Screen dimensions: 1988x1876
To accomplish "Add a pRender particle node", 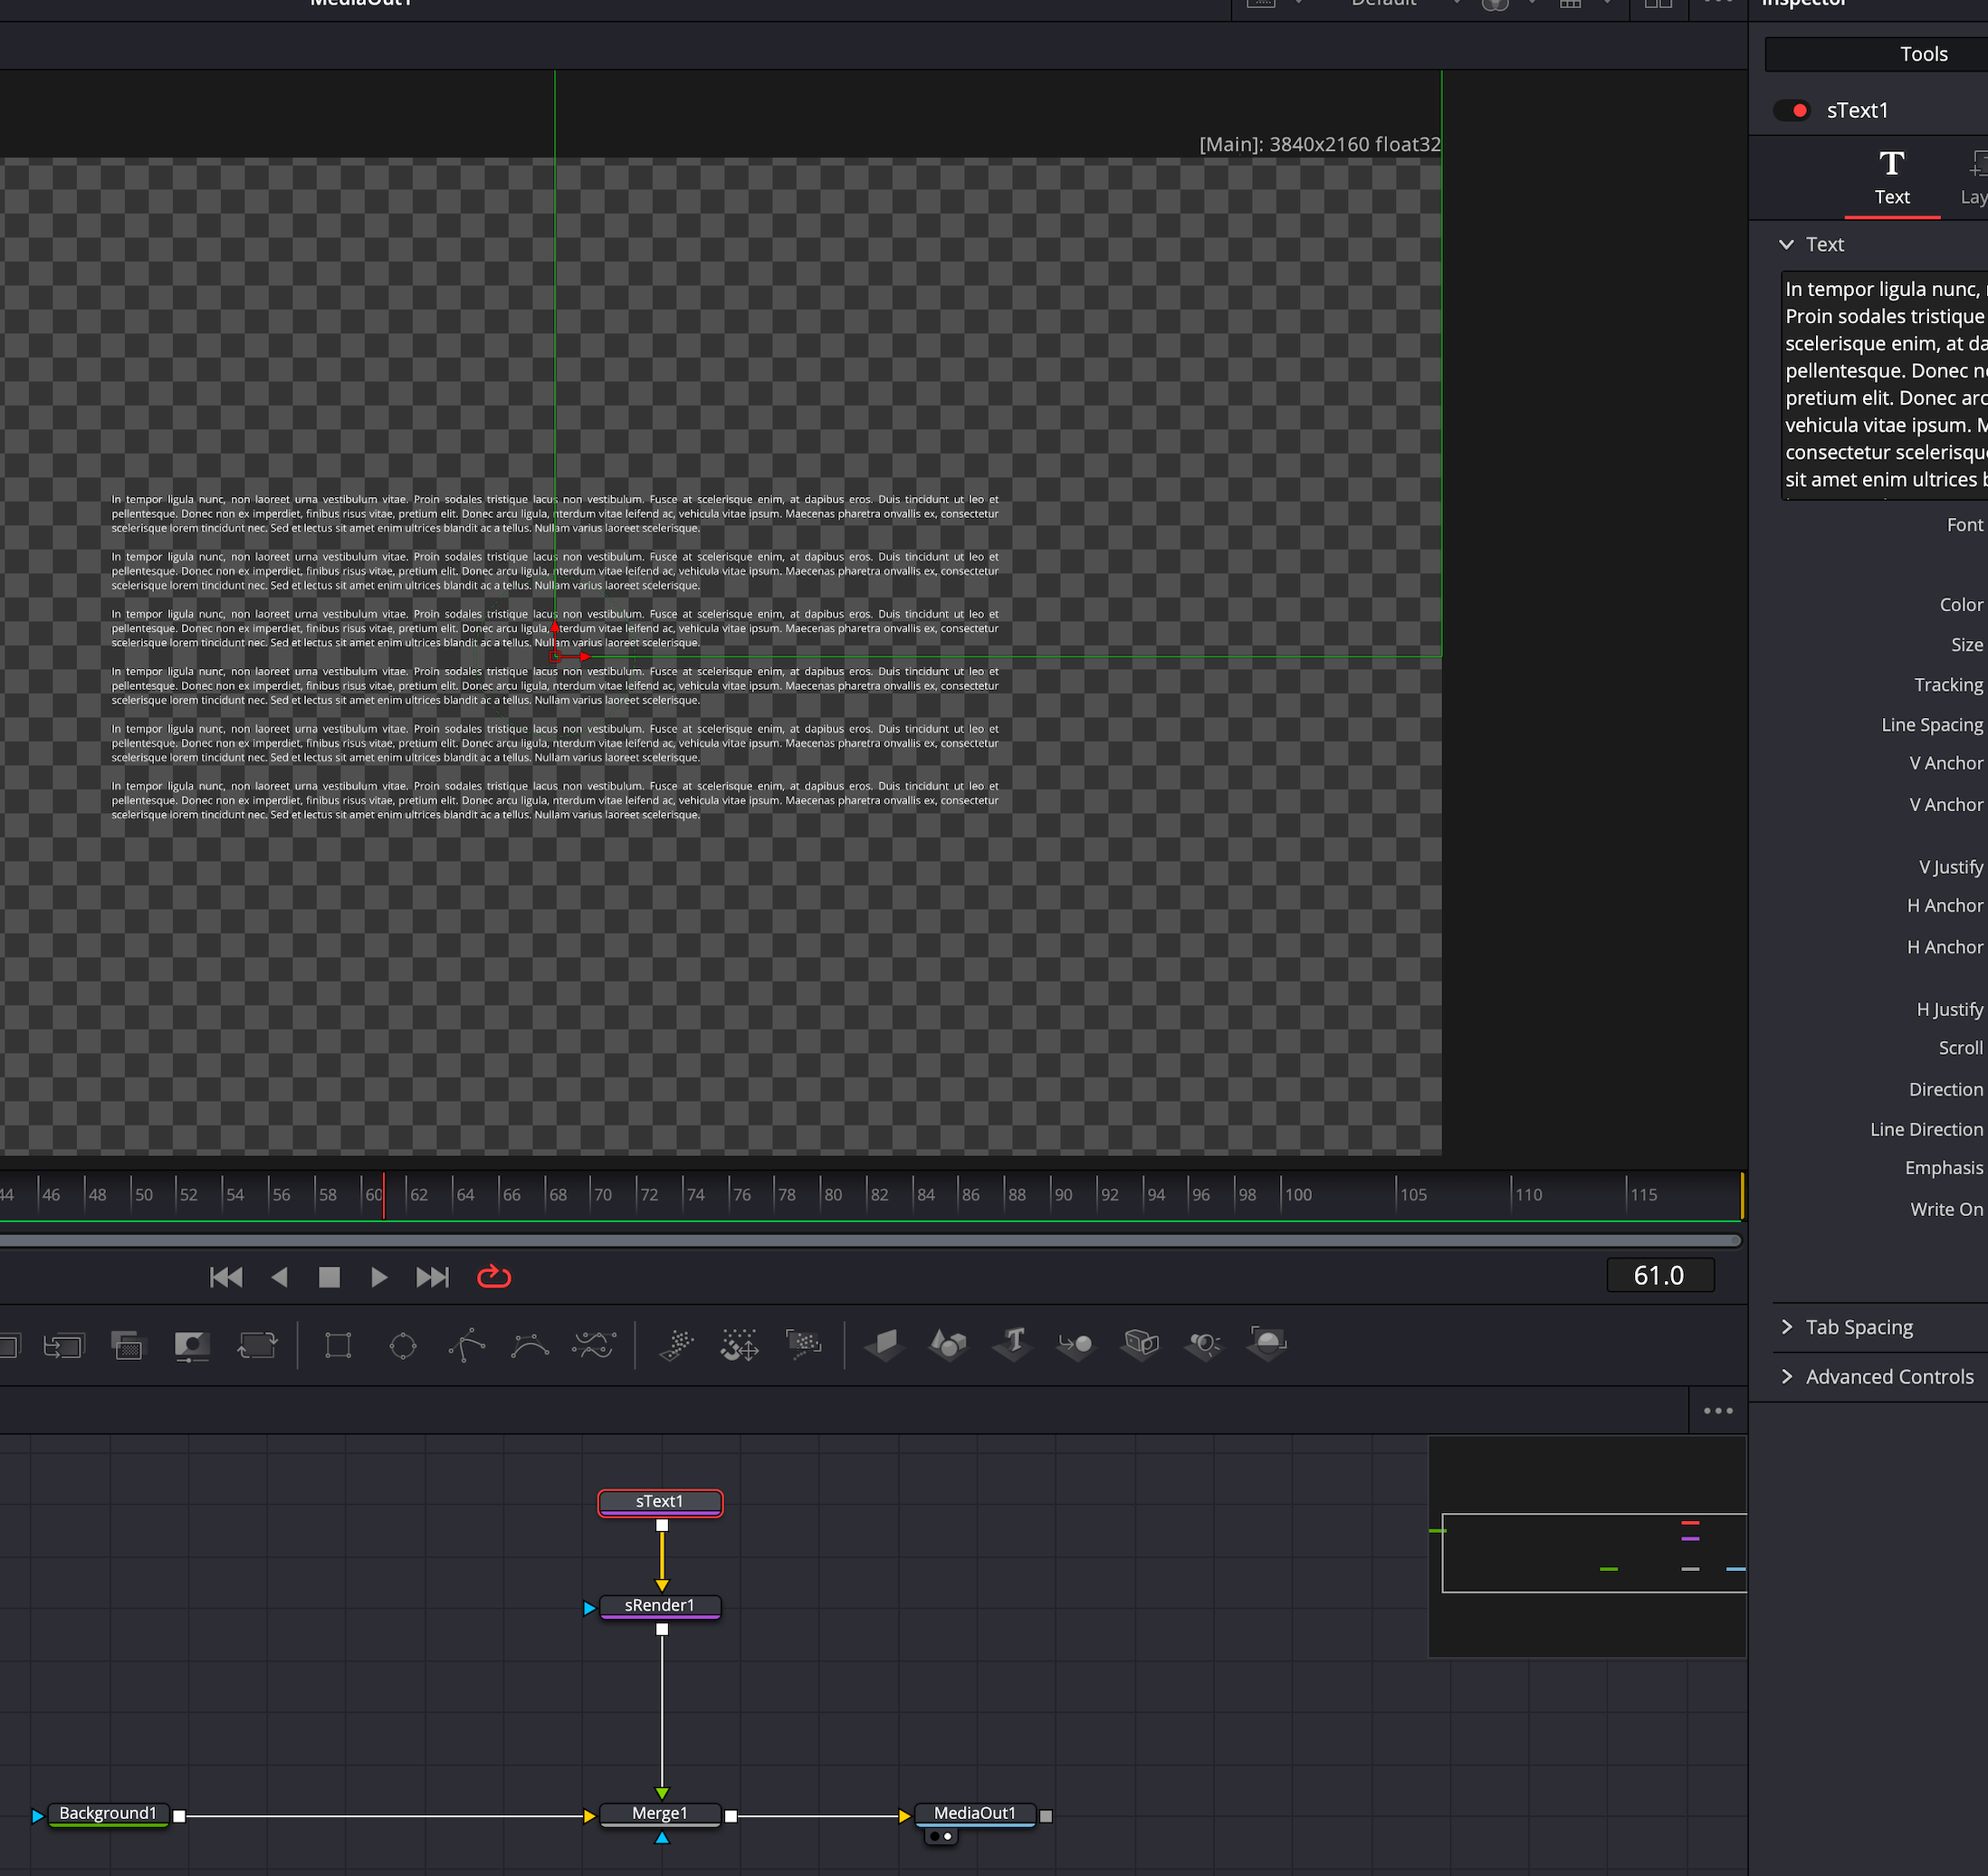I will [x=804, y=1346].
